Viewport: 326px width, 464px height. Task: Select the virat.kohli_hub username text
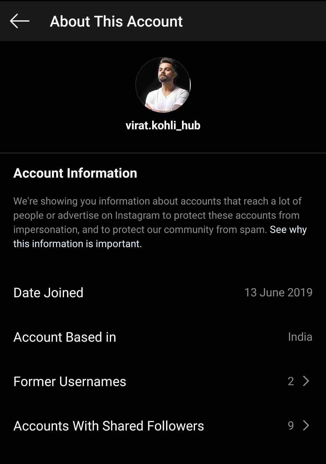[x=163, y=125]
